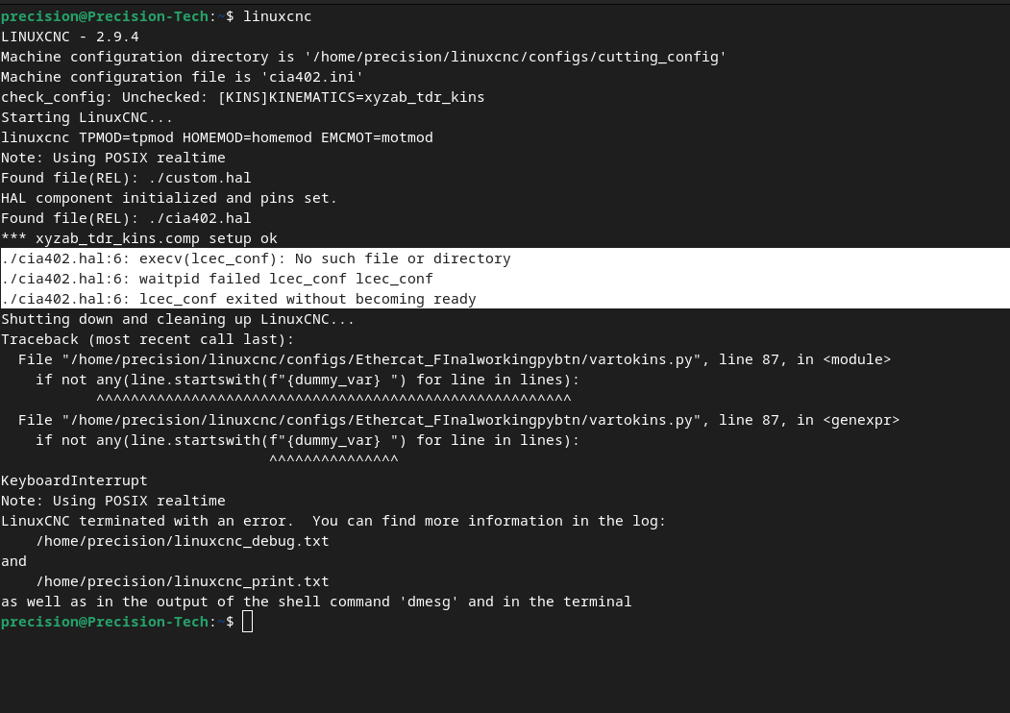
Task: Click the terminal cursor at the bottom prompt
Action: point(247,622)
